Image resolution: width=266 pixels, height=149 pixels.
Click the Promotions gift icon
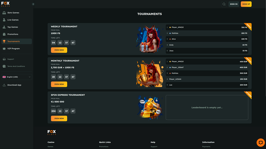[4, 34]
